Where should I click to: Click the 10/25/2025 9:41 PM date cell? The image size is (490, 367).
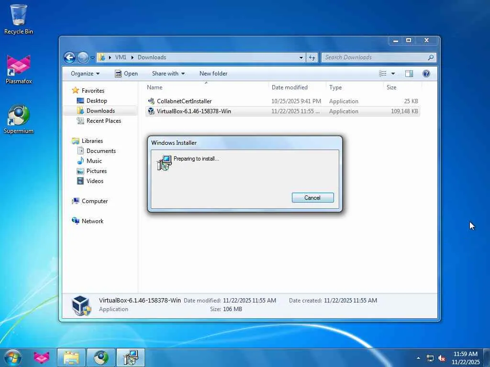[296, 101]
